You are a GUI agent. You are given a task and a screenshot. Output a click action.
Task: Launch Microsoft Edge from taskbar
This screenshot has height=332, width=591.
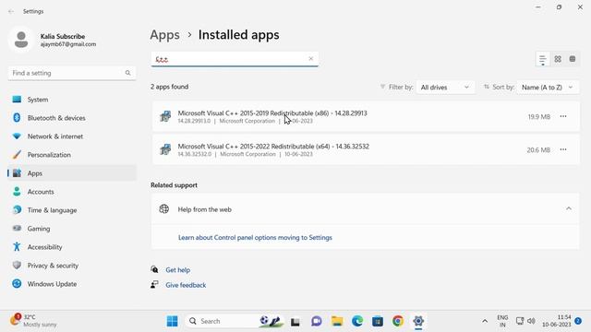click(357, 321)
